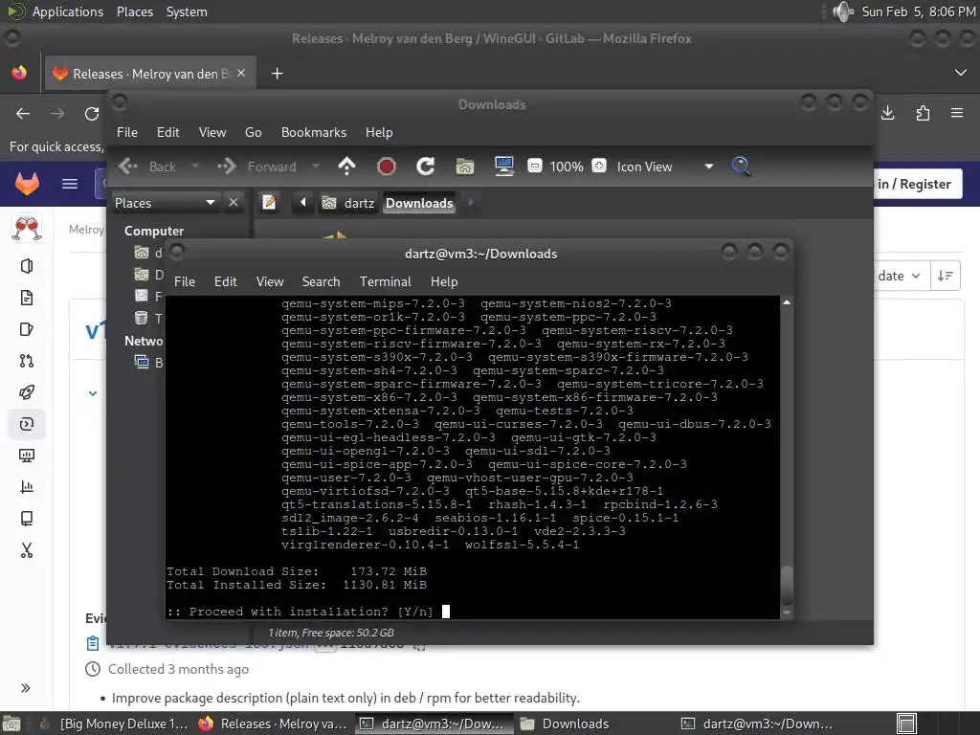Open a new Firefox tab with the plus button
Image resolution: width=980 pixels, height=735 pixels.
coord(277,74)
